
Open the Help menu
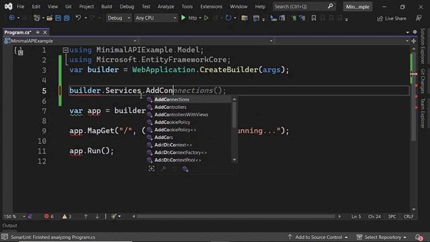coord(260,7)
